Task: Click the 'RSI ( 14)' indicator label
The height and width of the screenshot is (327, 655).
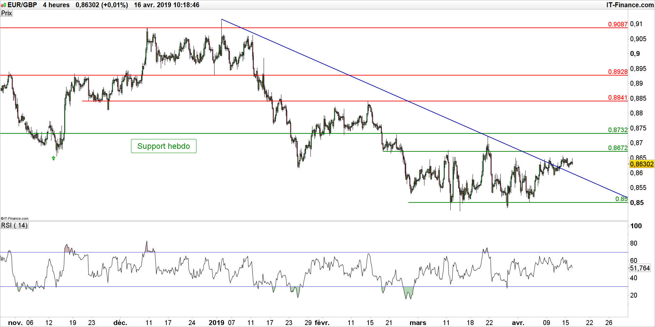Action: (x=14, y=225)
